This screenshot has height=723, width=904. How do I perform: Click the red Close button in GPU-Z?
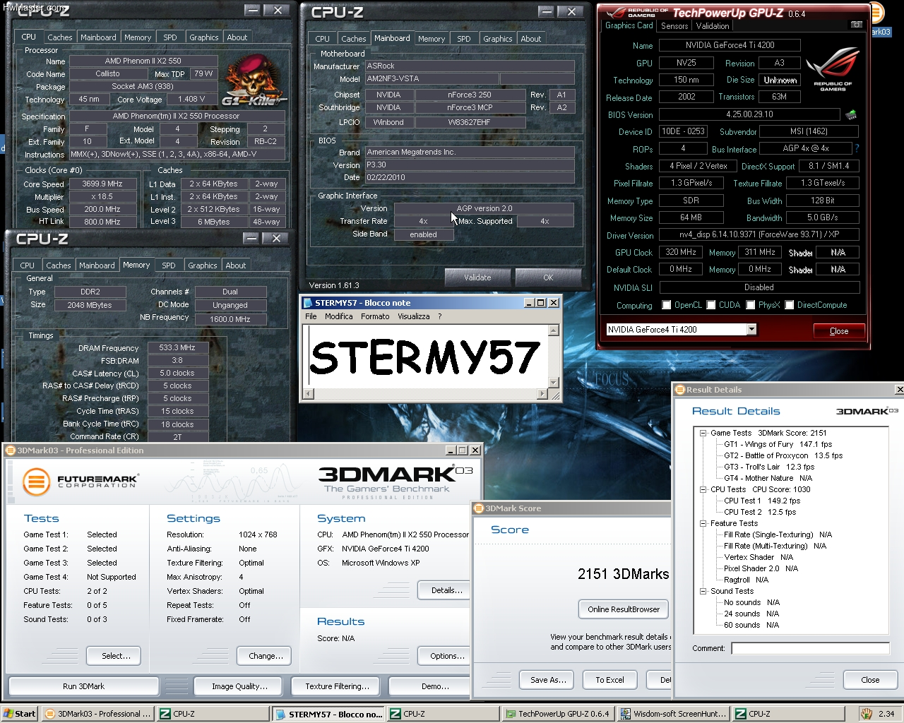pyautogui.click(x=839, y=330)
